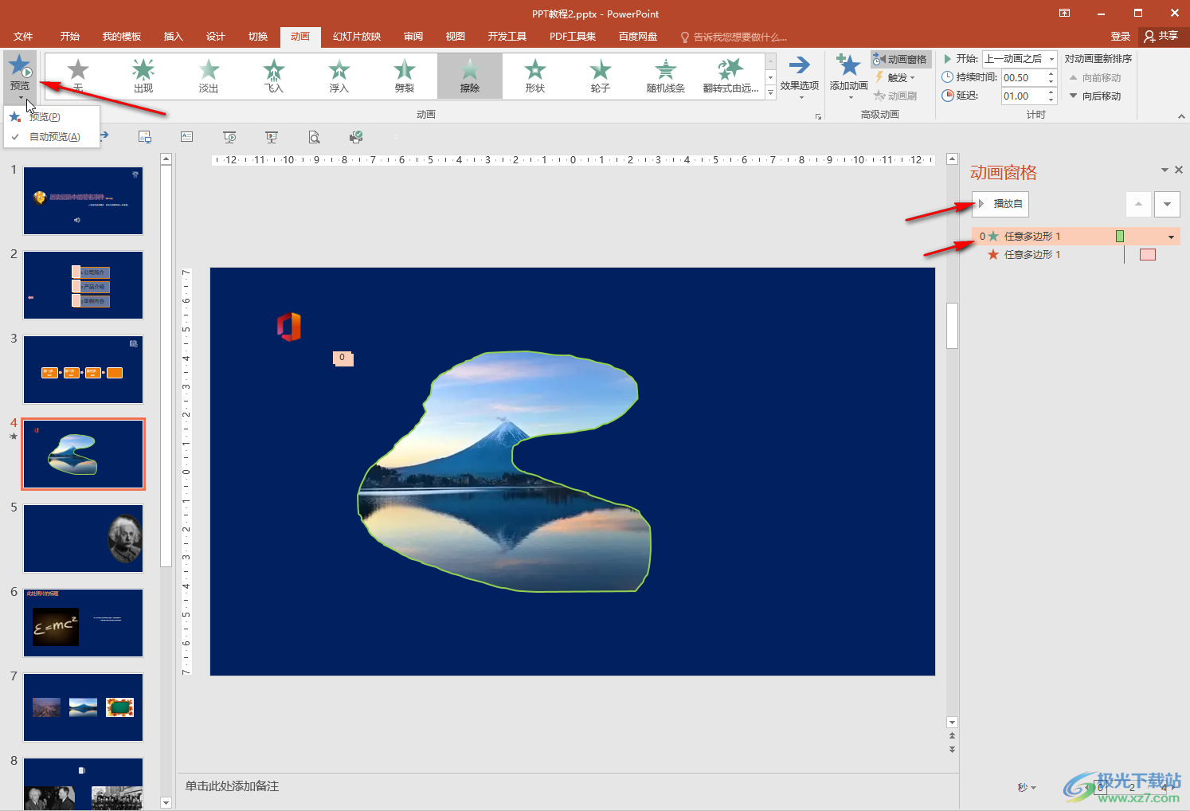Click the 添加动画 (Add Animation) star icon
This screenshot has width=1190, height=811.
point(848,67)
